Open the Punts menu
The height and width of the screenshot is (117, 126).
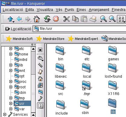[69, 10]
